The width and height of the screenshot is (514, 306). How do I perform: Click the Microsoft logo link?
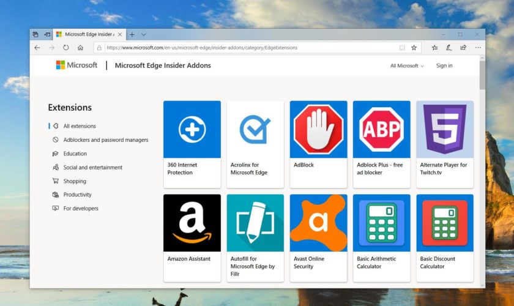(x=76, y=65)
